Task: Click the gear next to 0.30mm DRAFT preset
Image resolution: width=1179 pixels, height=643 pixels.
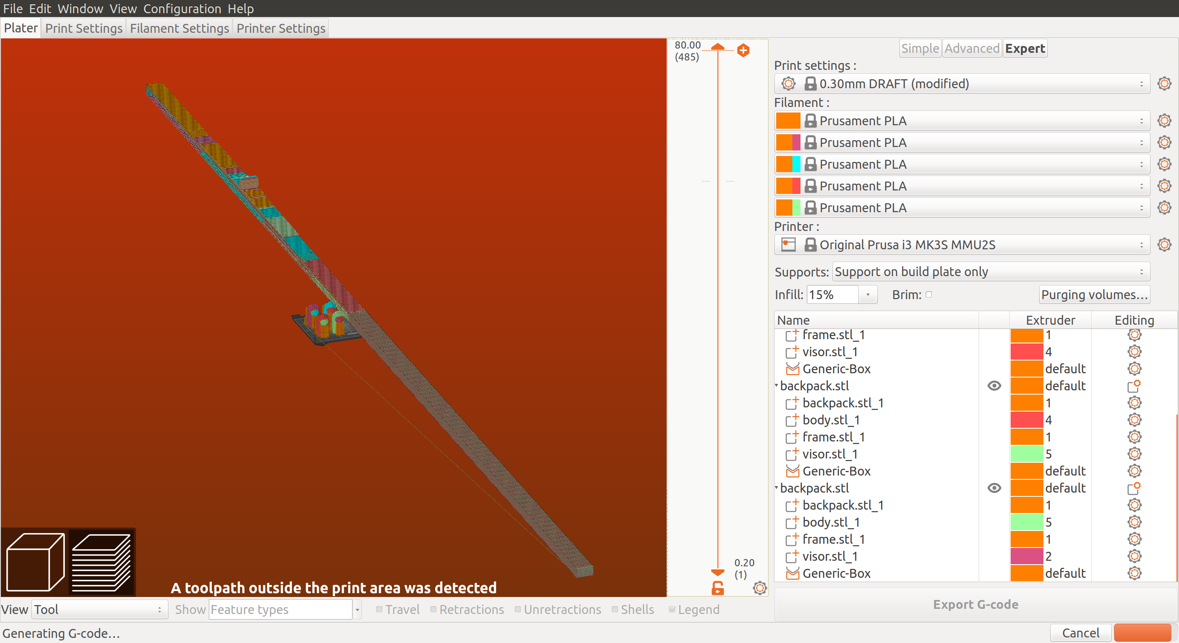Action: (1164, 83)
